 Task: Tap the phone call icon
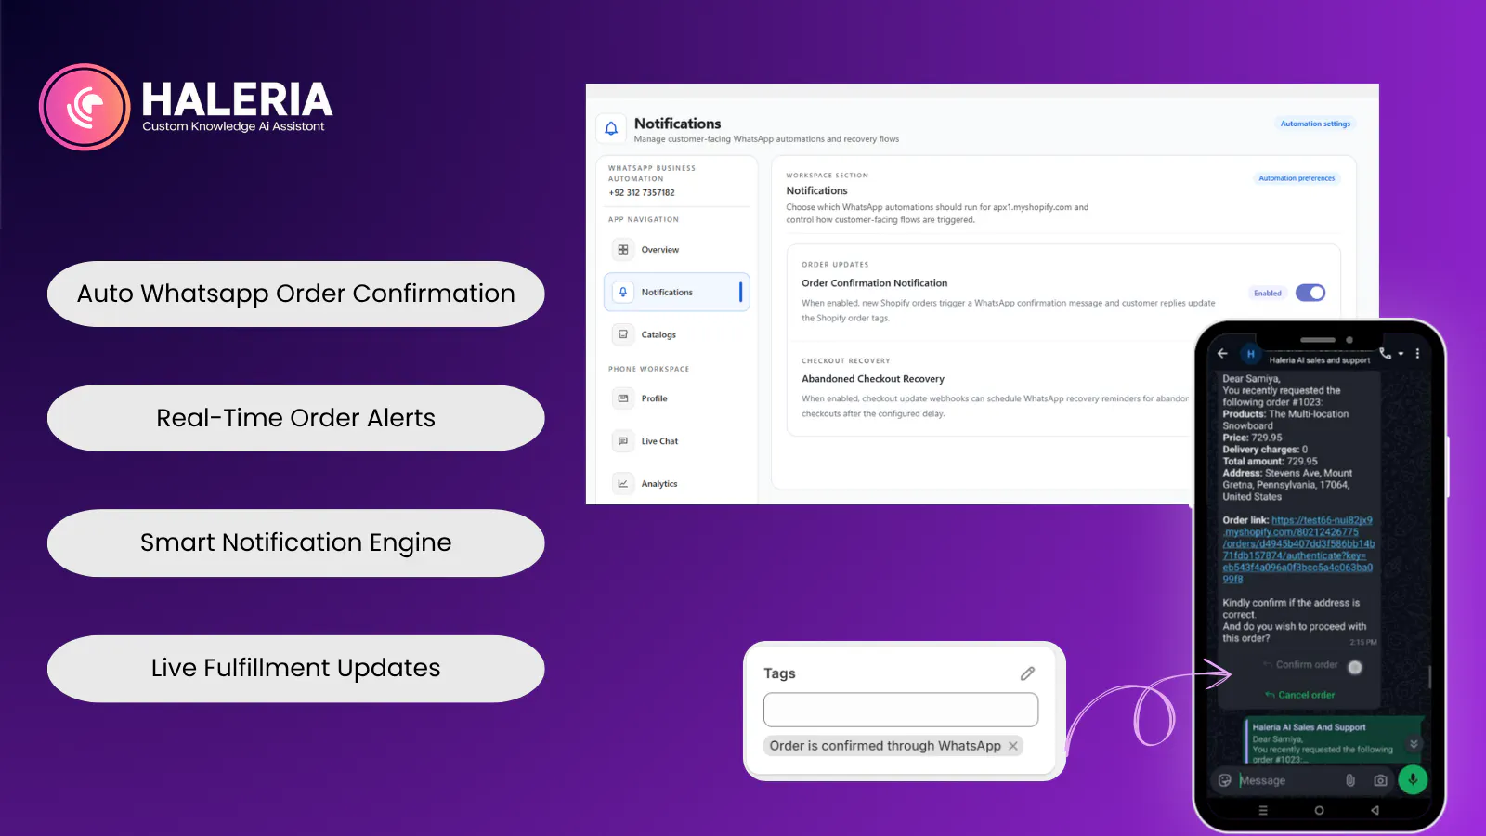tap(1385, 353)
